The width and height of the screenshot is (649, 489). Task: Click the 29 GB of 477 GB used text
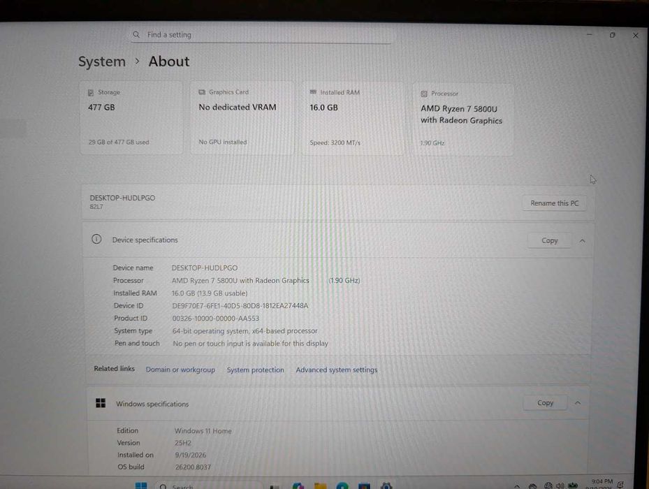click(119, 142)
